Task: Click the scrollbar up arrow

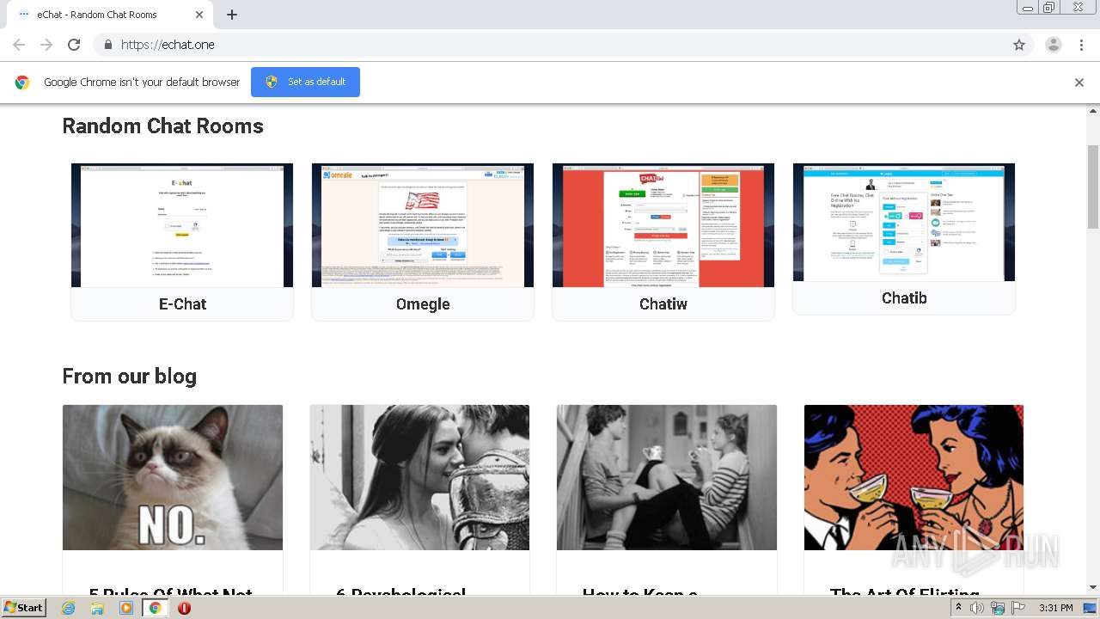Action: pos(1093,111)
